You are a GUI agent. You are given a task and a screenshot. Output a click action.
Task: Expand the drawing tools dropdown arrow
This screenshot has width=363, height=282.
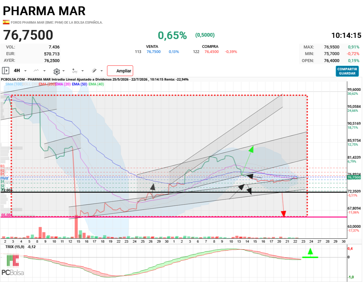(x=102, y=71)
